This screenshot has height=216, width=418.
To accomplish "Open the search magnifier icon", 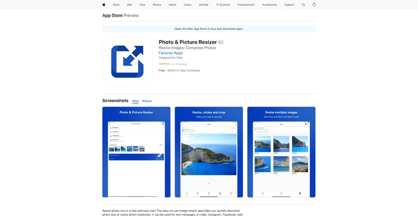I will click(x=303, y=5).
